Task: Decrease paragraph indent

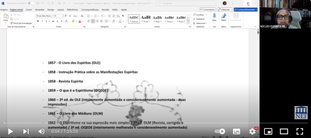Action: click(x=109, y=16)
